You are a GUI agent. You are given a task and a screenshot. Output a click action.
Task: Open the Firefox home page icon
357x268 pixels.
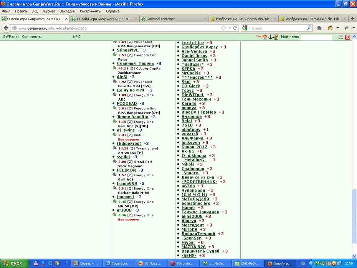(319, 28)
